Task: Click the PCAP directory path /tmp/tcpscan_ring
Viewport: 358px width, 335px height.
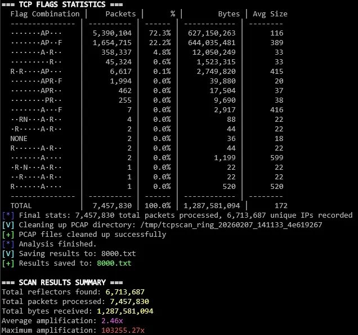Action: [x=231, y=225]
